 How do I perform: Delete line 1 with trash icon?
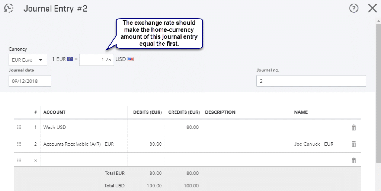[353, 127]
